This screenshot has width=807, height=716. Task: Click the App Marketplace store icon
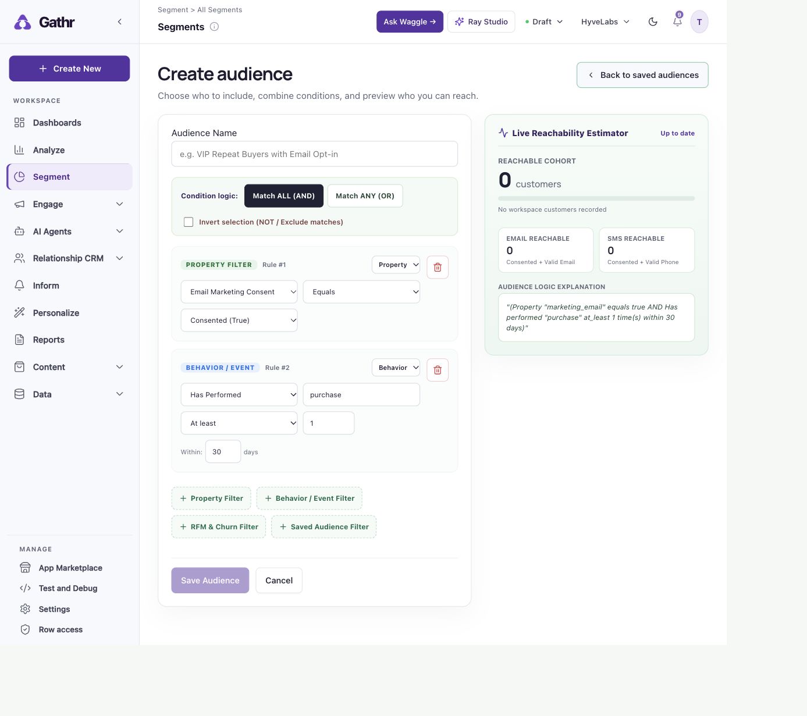(25, 568)
